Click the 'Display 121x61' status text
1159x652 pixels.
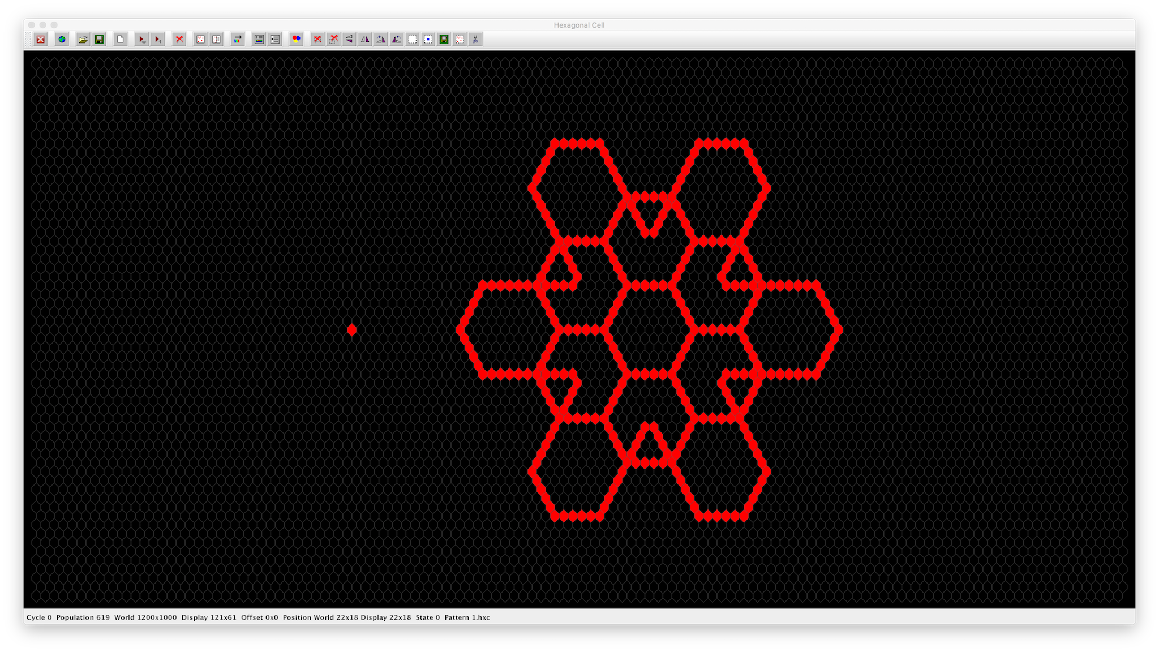pyautogui.click(x=209, y=617)
